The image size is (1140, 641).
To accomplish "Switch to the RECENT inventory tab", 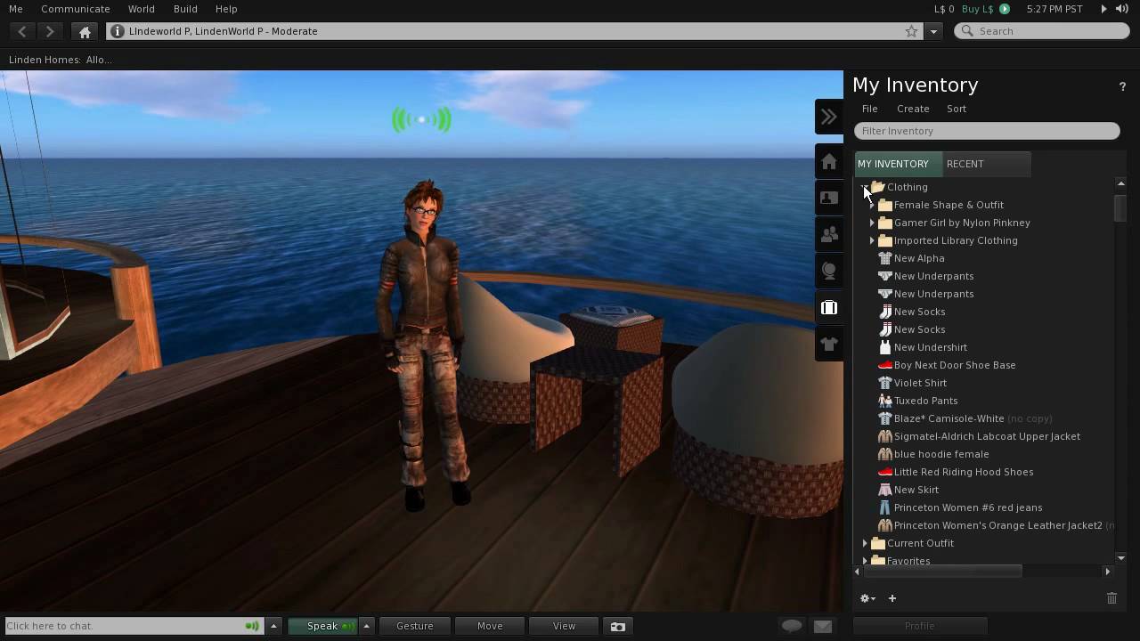I will 965,164.
